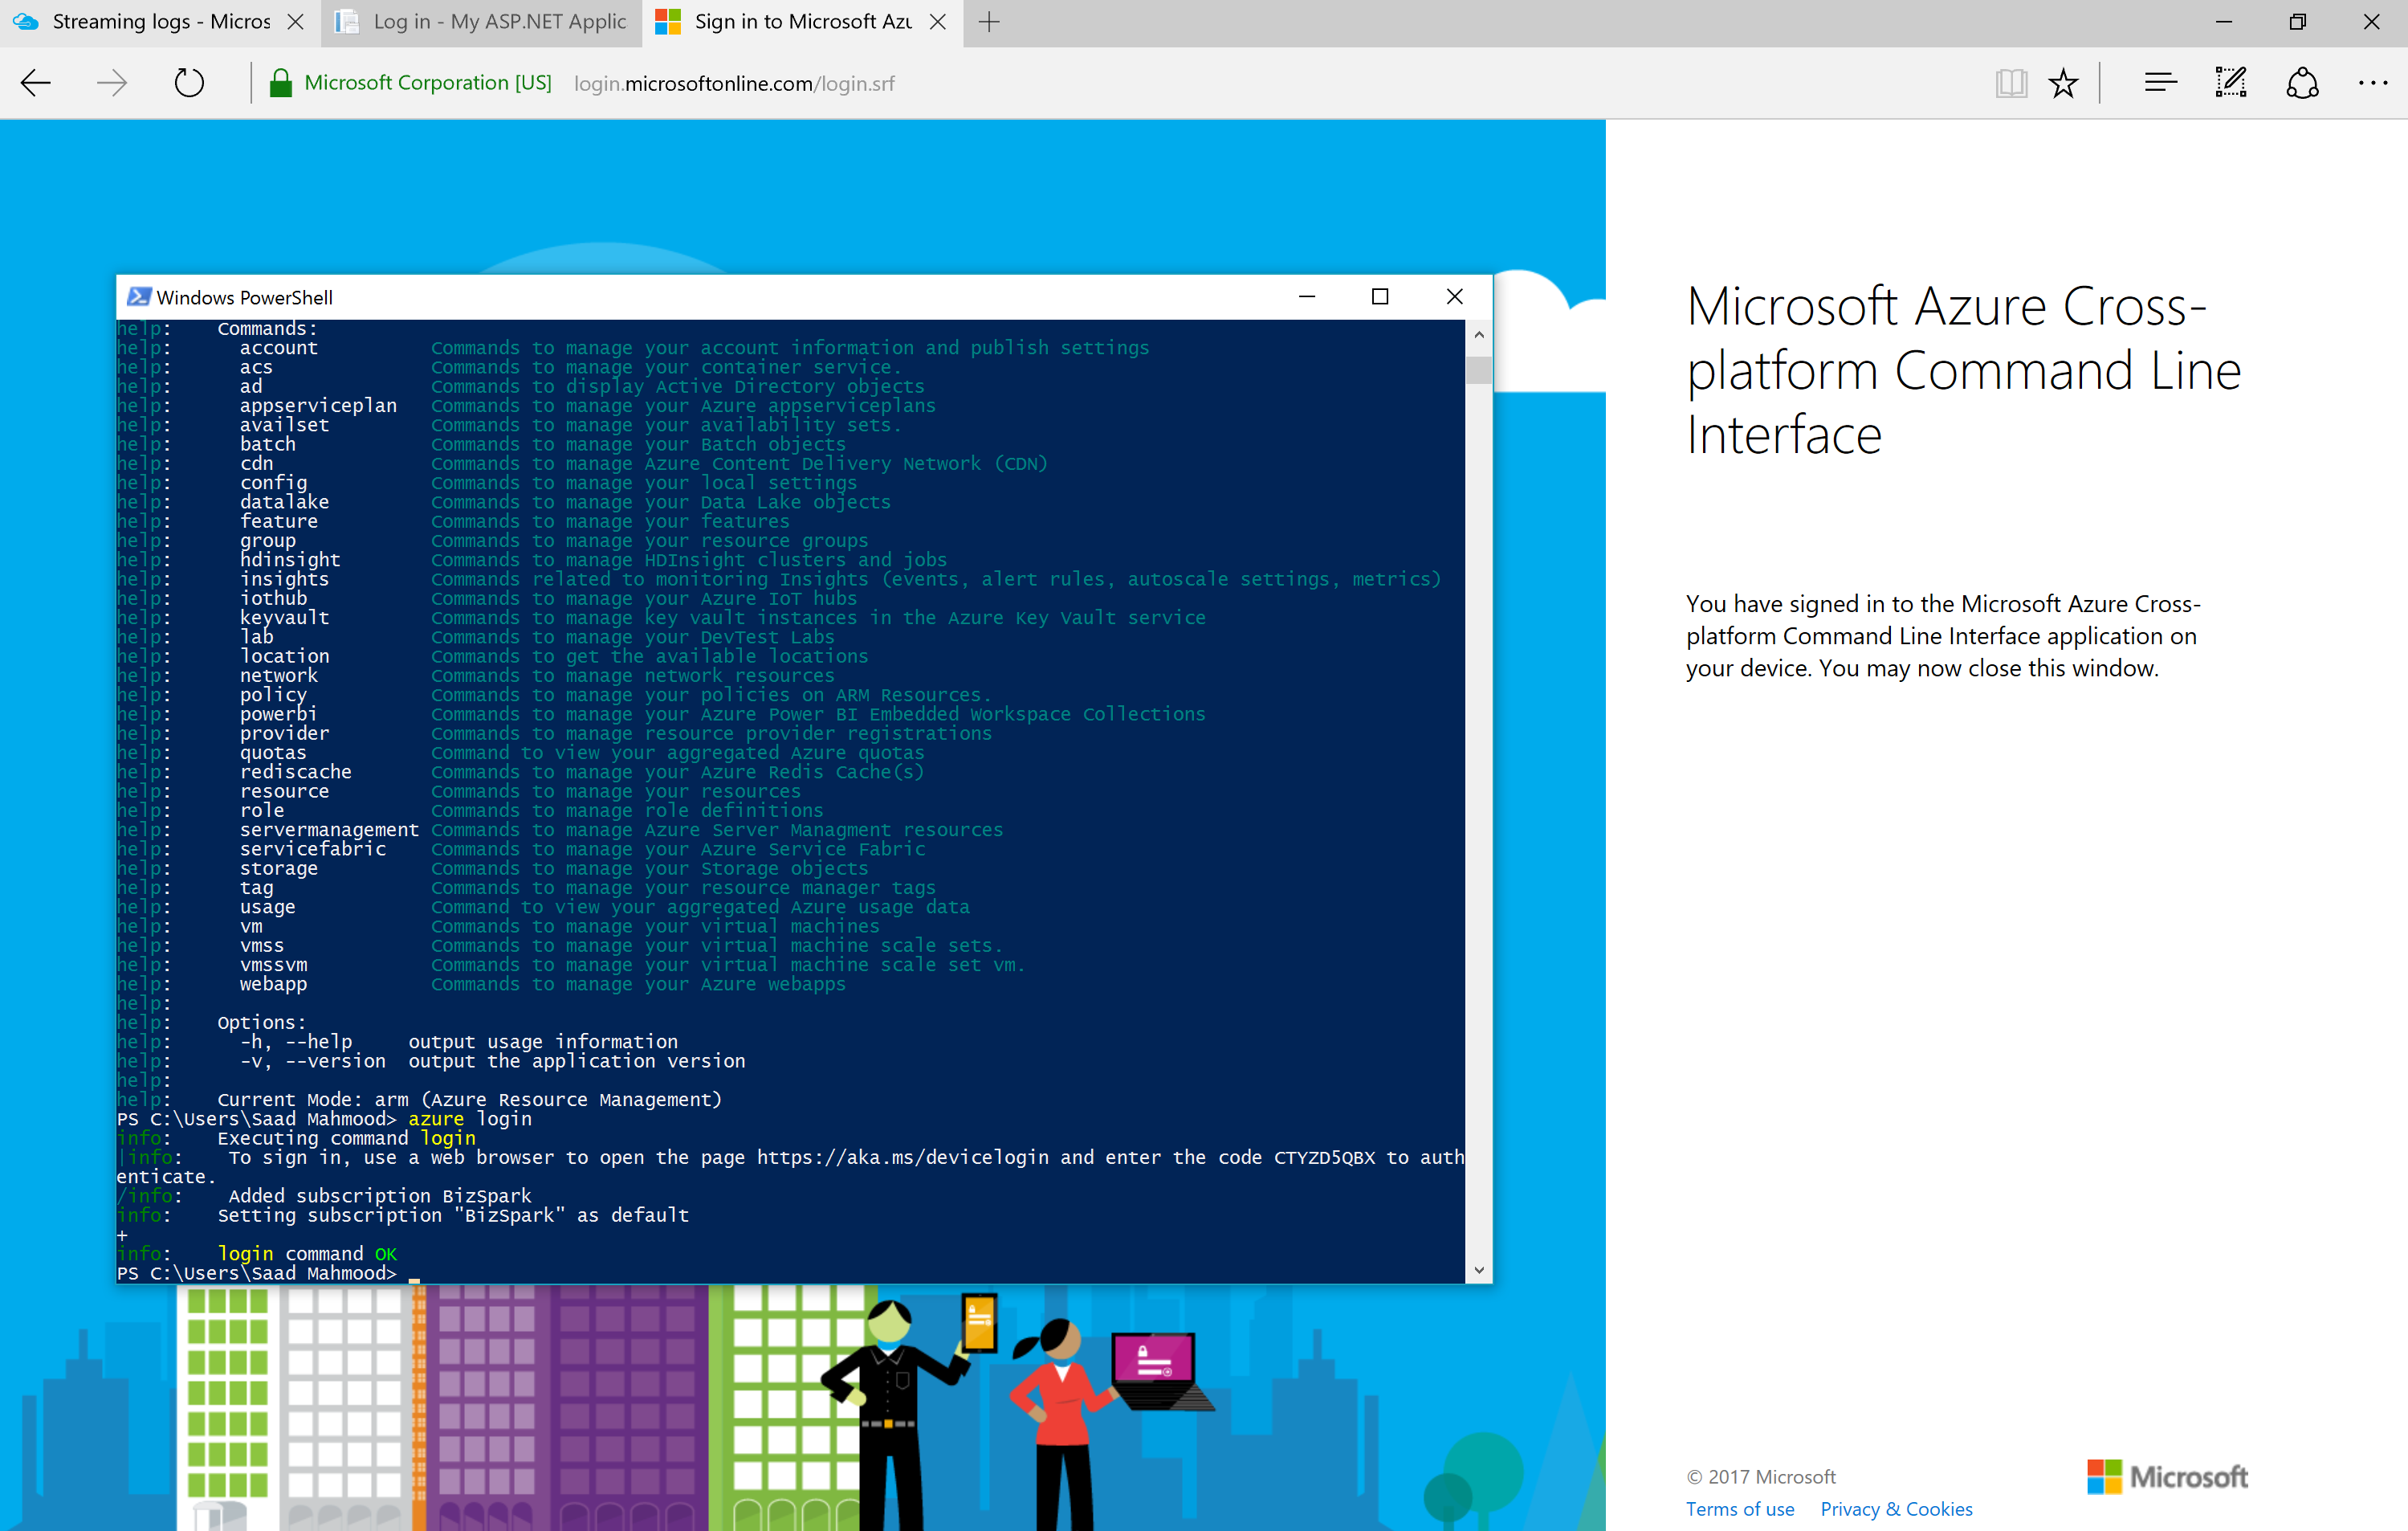
Task: Click the address bar URL login.microsoftonline.com
Action: [734, 84]
